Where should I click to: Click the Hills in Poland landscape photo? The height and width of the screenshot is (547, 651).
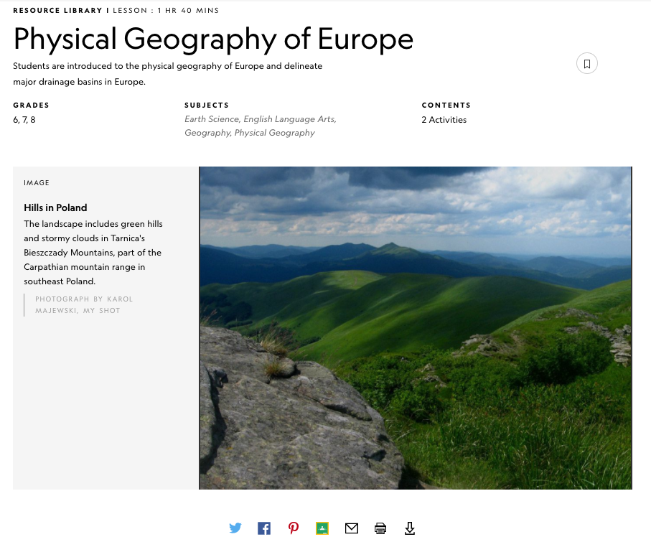(x=416, y=328)
